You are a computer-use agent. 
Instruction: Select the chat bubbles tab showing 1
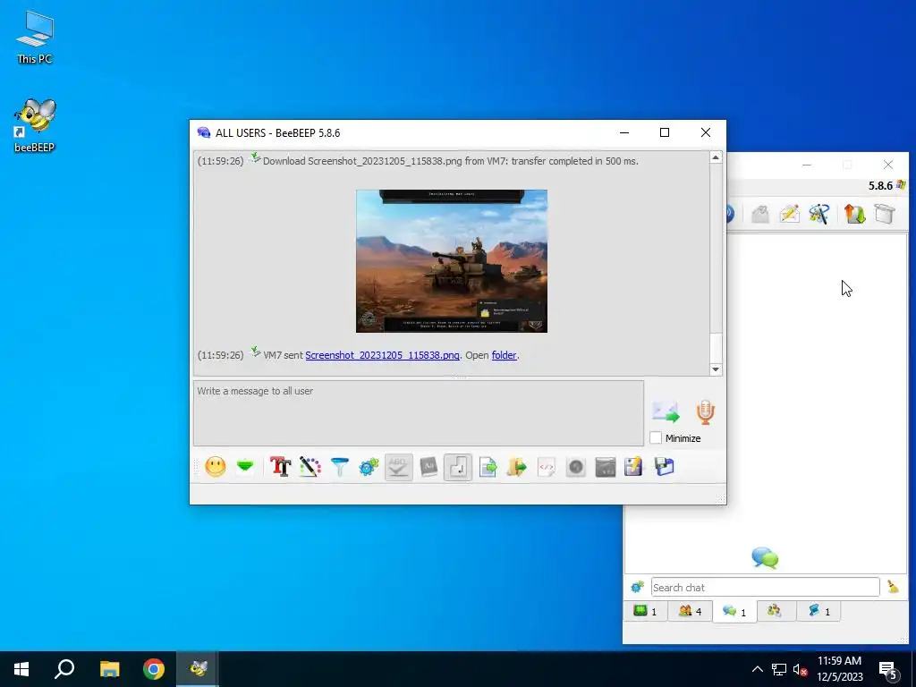point(734,612)
